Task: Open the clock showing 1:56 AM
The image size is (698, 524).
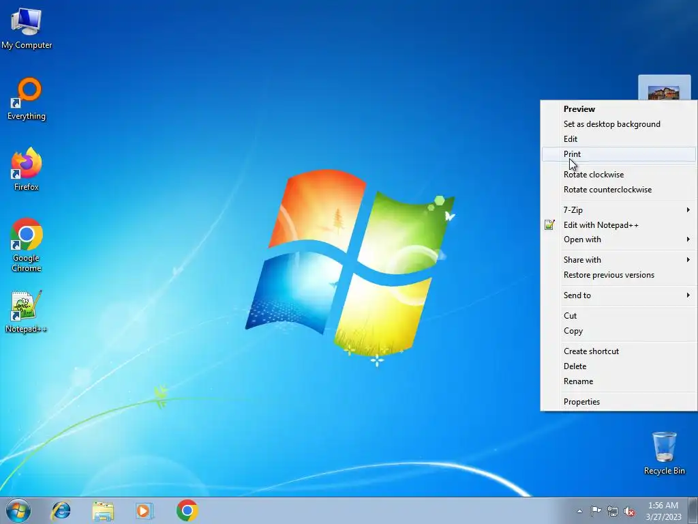Action: (x=663, y=511)
